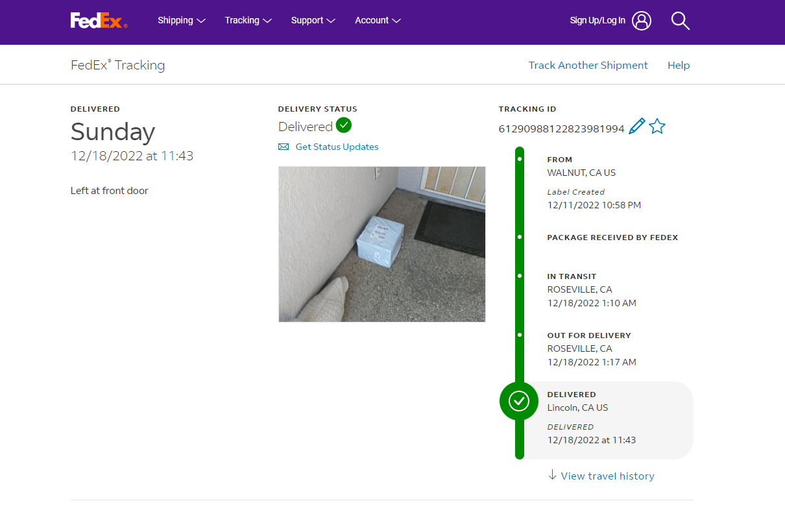Click the user profile avatar icon
The height and width of the screenshot is (512, 785).
click(641, 21)
